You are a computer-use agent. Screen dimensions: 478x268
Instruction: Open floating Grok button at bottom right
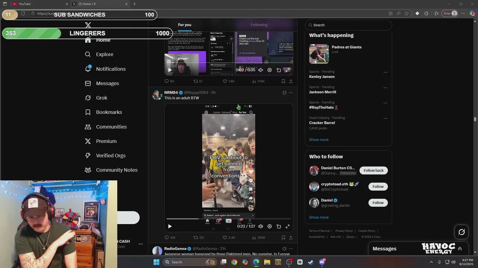(x=462, y=232)
